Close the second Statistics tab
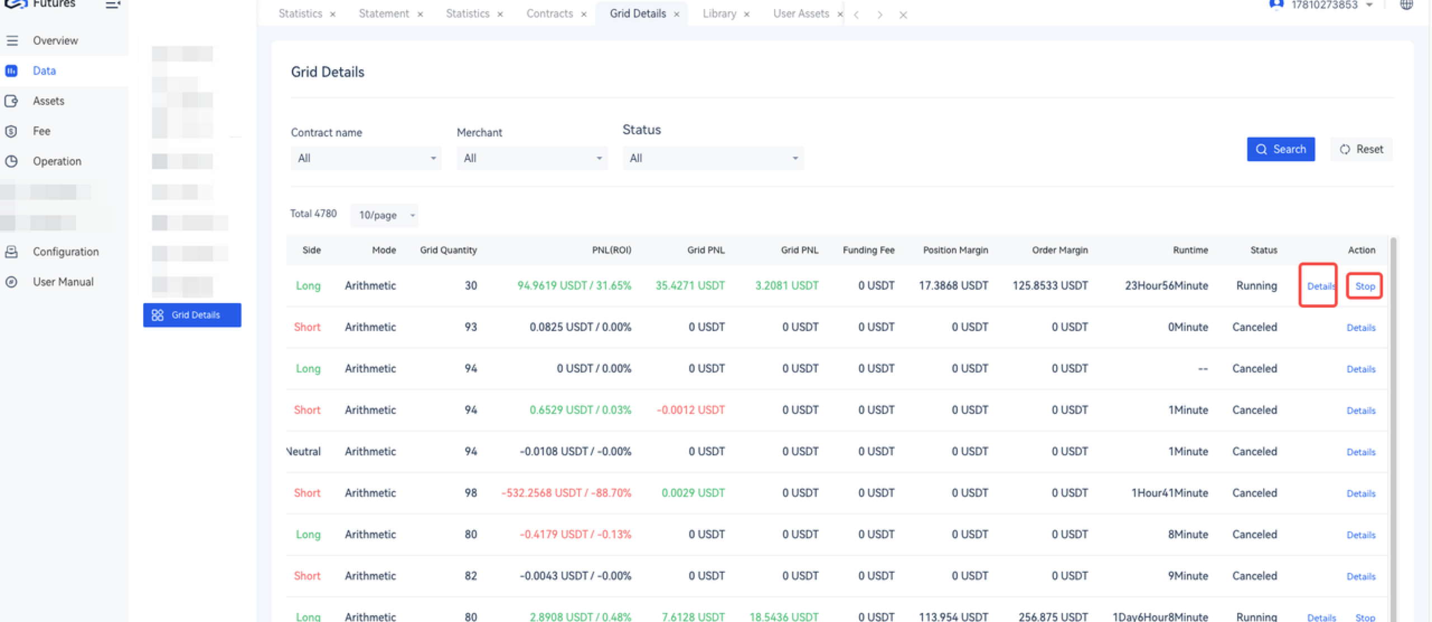 click(x=500, y=15)
